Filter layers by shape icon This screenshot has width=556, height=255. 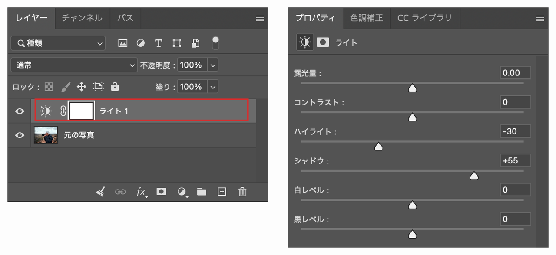coord(177,43)
